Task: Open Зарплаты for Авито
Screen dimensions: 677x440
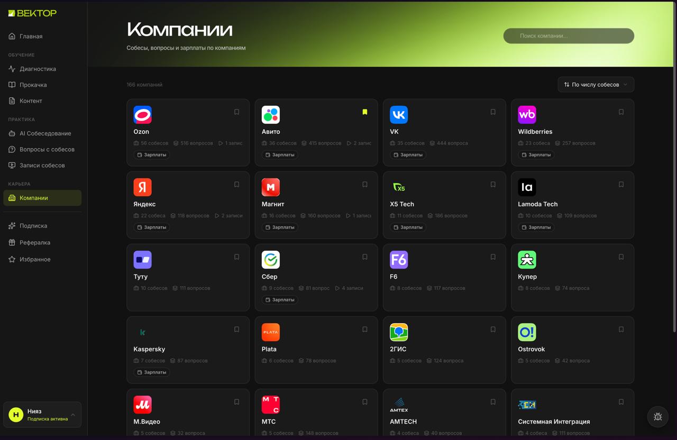Action: tap(280, 155)
